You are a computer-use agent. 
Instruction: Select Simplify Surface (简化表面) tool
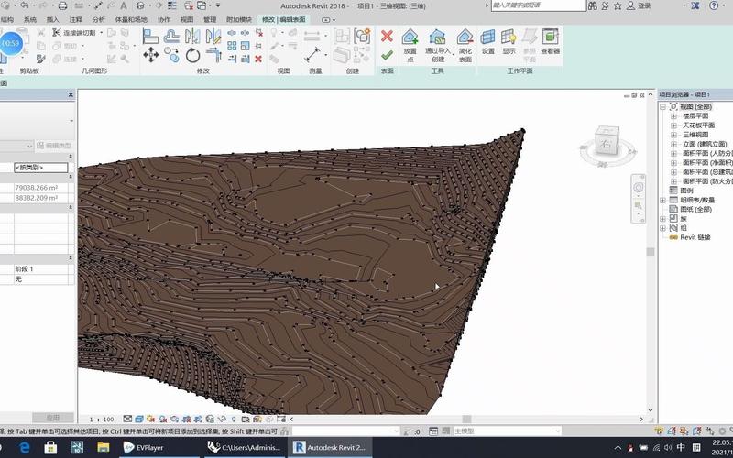pos(465,45)
